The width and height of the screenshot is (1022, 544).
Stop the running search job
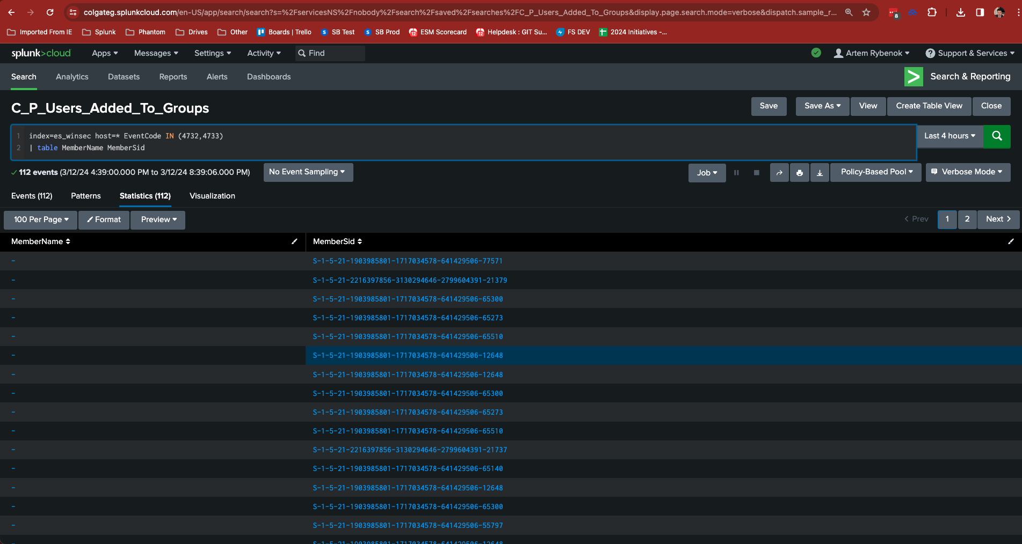click(757, 172)
